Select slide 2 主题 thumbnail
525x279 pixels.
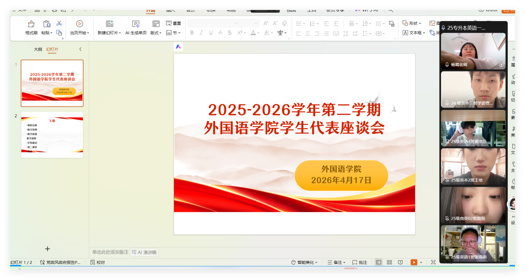(52, 135)
